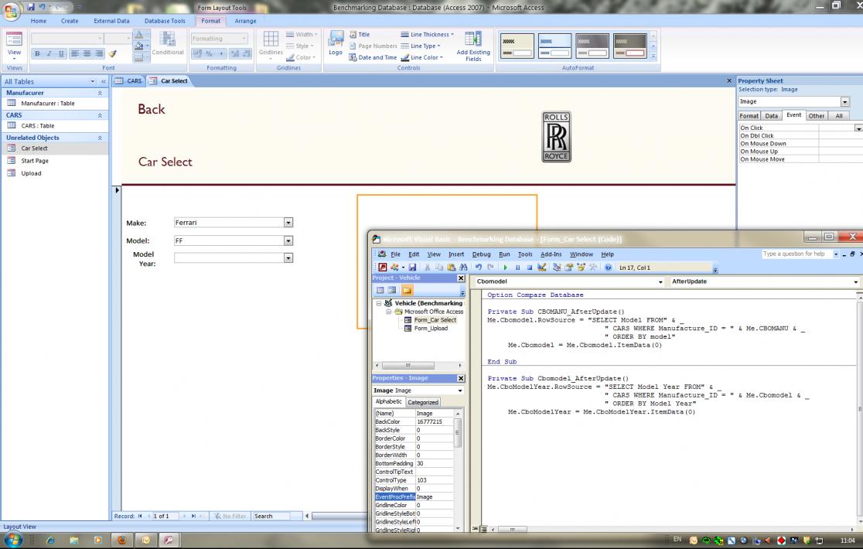Collapse the Unrelated Objects group
This screenshot has height=549, width=863.
tap(100, 138)
